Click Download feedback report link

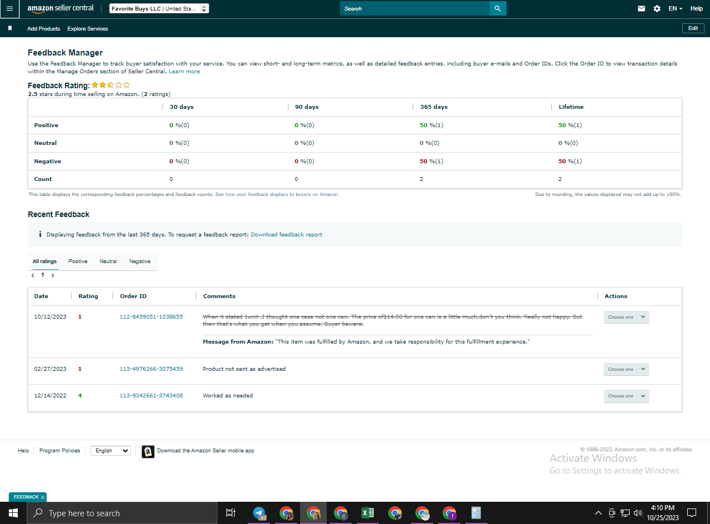pos(286,235)
